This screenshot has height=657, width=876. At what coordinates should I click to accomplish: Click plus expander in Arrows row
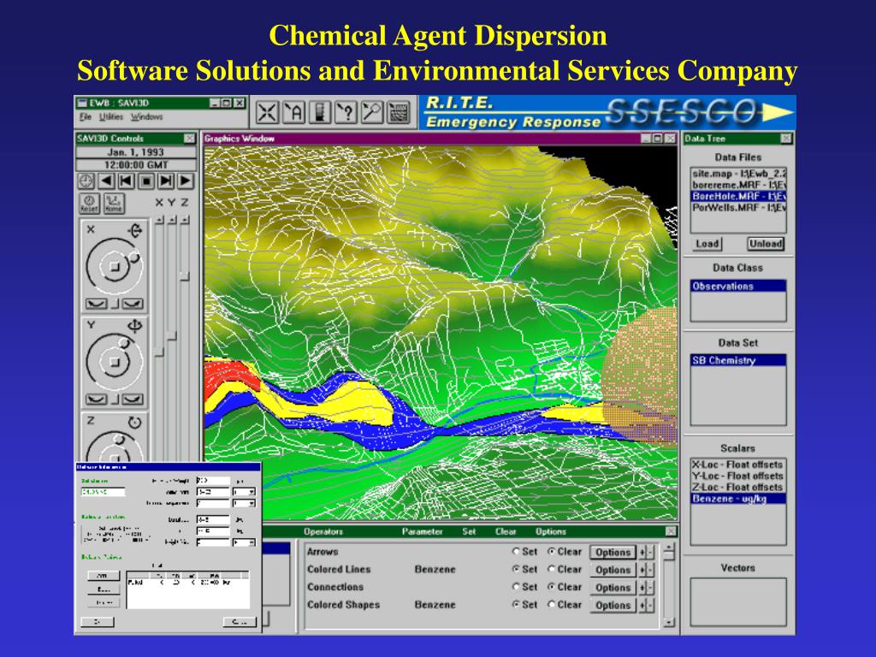642,553
